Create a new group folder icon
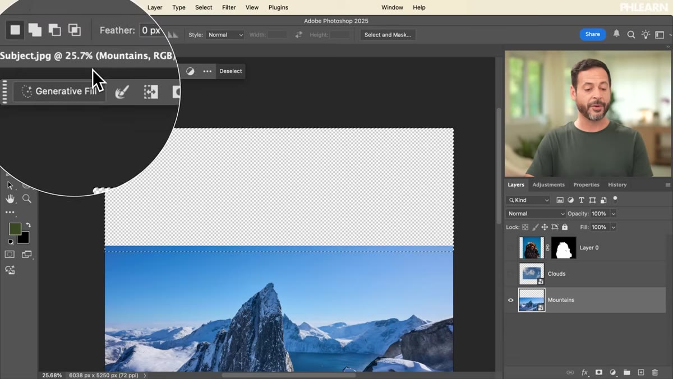 pos(626,372)
